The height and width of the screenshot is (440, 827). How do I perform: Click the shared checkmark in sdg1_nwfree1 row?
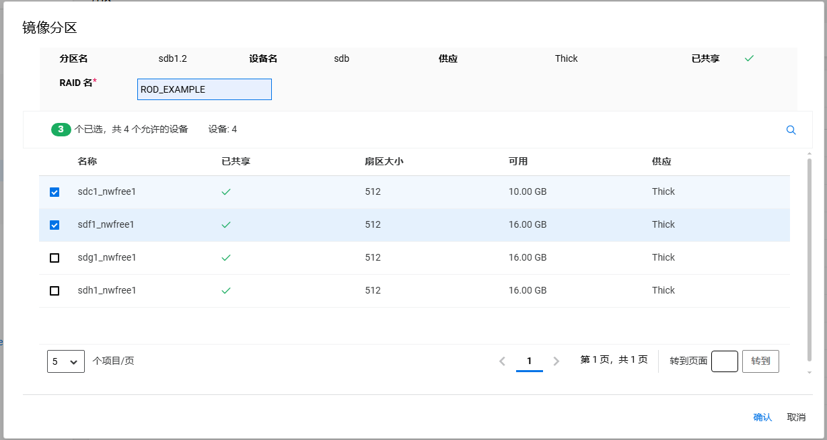[226, 257]
